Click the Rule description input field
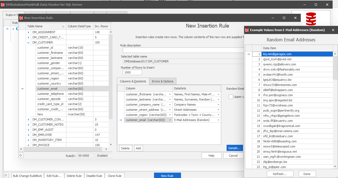This screenshot has height=178, width=338. click(x=183, y=50)
